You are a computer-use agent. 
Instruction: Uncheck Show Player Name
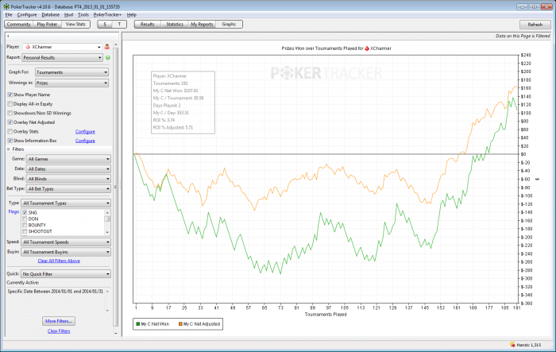pyautogui.click(x=10, y=94)
